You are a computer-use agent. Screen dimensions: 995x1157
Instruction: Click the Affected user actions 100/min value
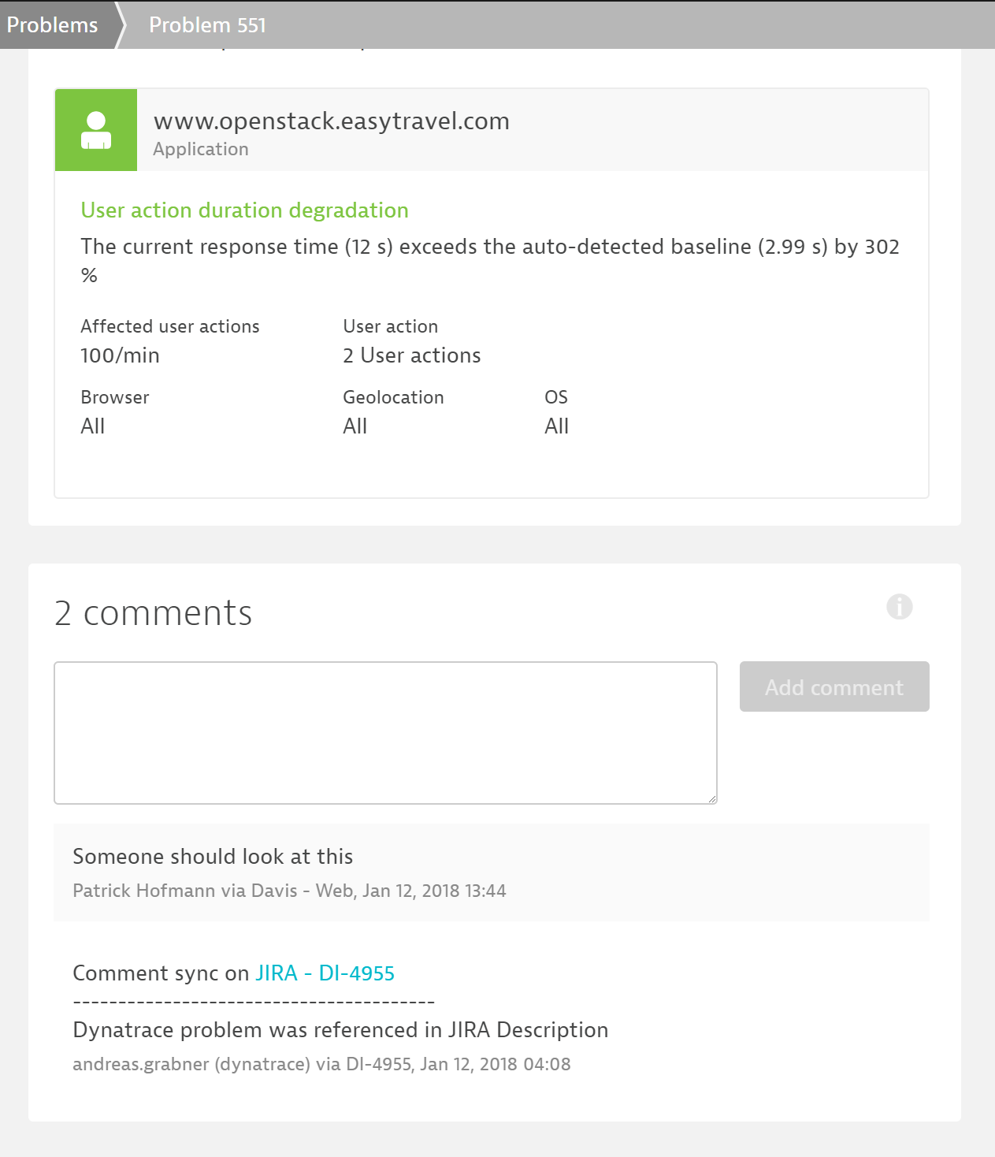[120, 355]
